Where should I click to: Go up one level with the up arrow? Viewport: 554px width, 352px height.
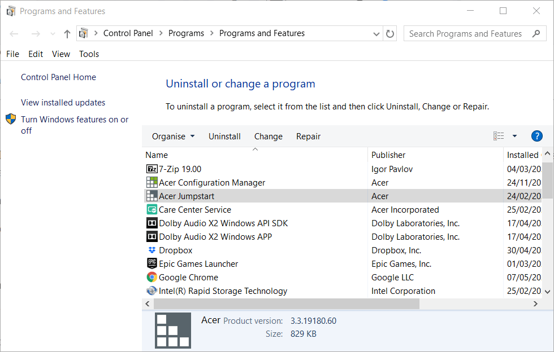pyautogui.click(x=67, y=34)
